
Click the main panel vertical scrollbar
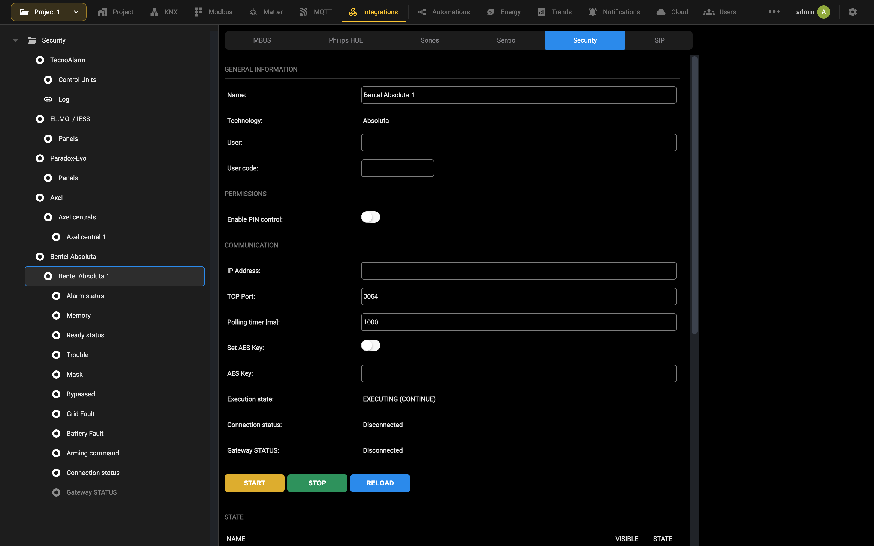coord(694,195)
